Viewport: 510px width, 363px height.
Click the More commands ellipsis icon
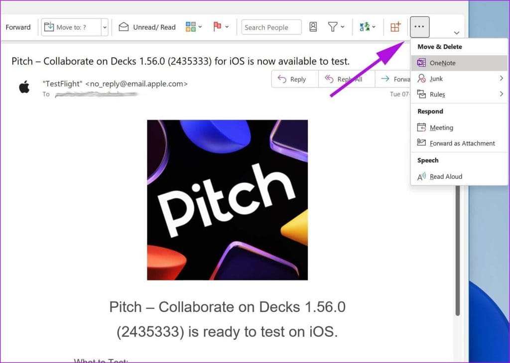[419, 27]
